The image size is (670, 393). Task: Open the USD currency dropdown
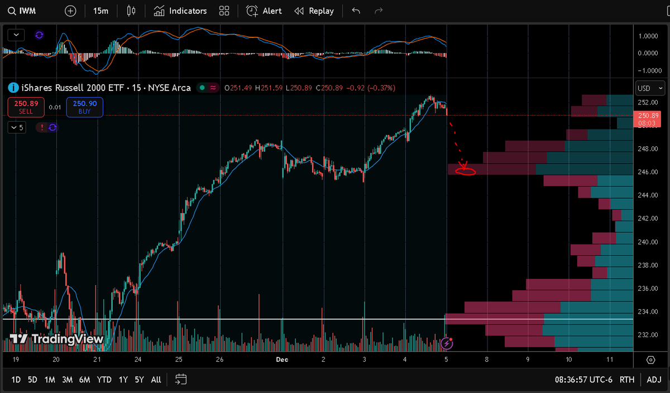click(650, 88)
